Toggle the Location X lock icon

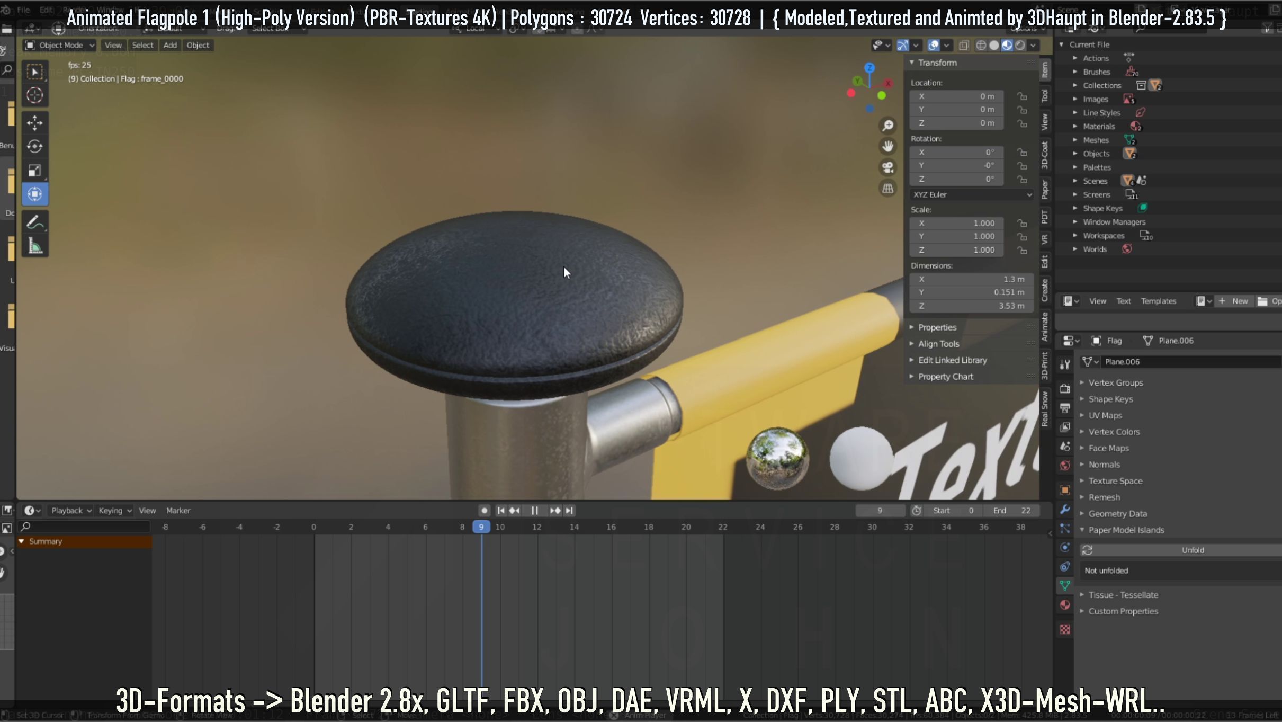coord(1022,96)
